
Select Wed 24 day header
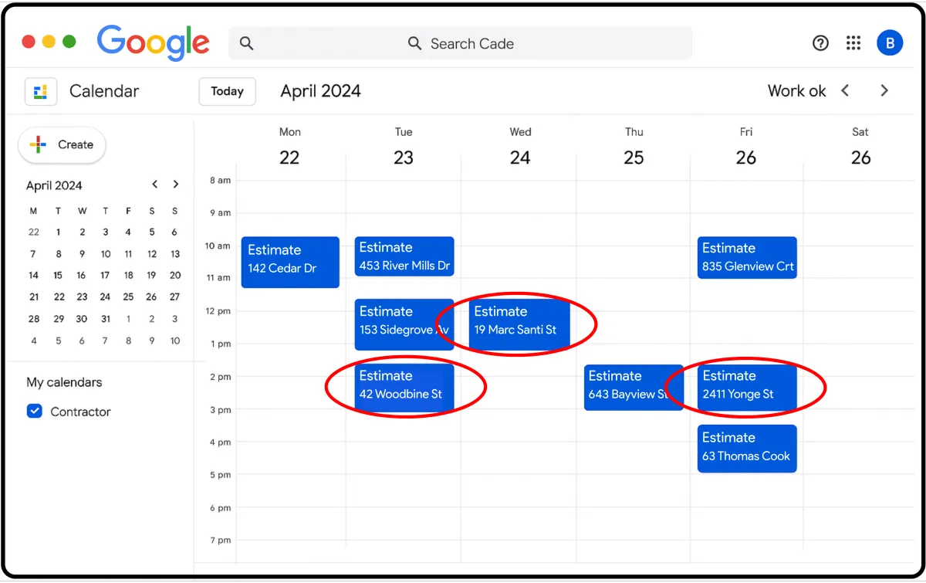tap(520, 148)
